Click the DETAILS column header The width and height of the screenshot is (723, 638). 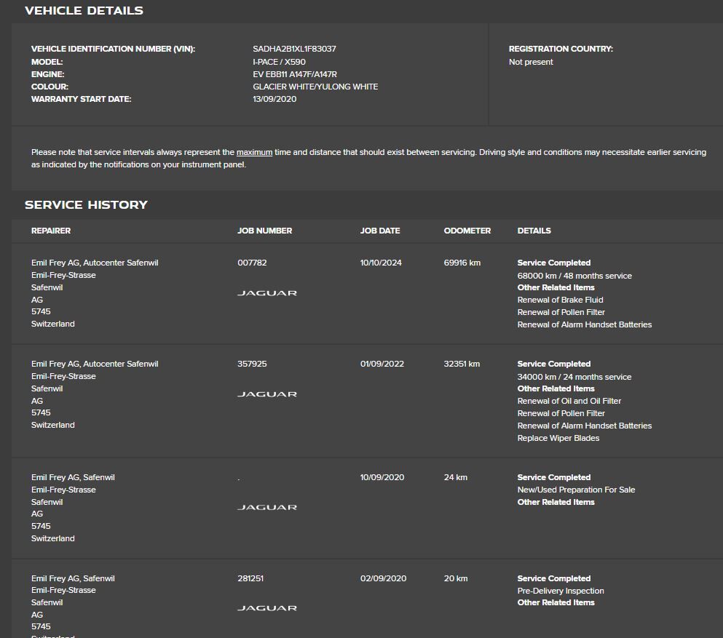[x=534, y=231]
